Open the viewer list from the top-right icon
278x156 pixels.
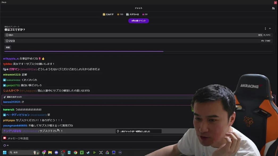[273, 8]
